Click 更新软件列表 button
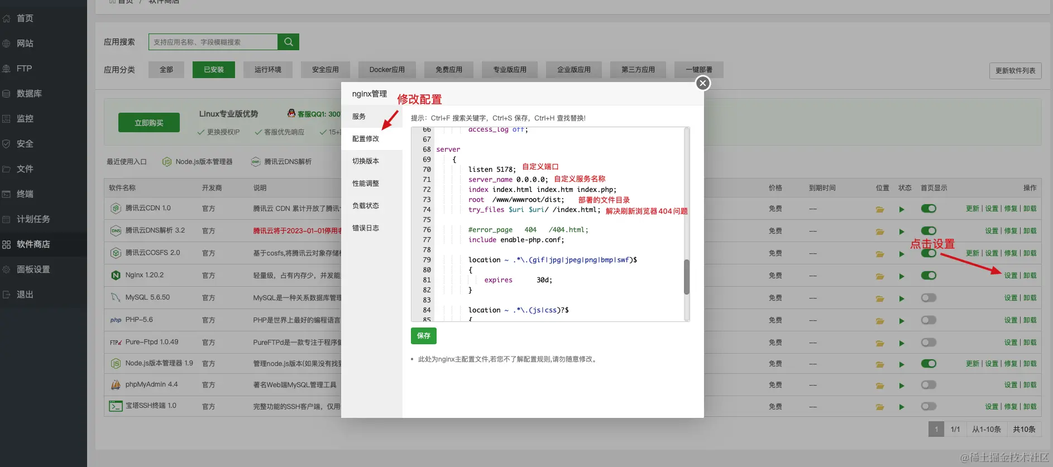The height and width of the screenshot is (467, 1053). 1015,71
